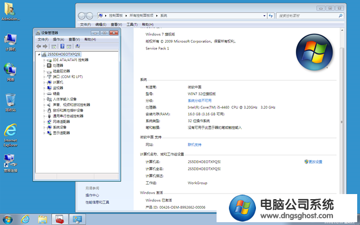
Task: Select the processor (处理器) device icon
Action: (49, 65)
